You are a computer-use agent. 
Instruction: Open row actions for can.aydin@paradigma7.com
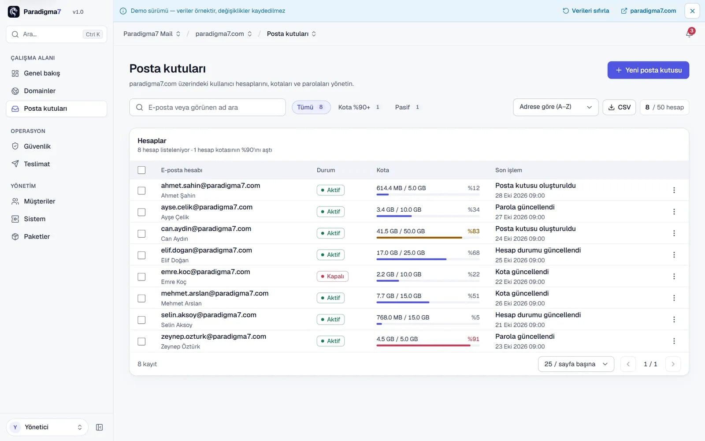(674, 233)
